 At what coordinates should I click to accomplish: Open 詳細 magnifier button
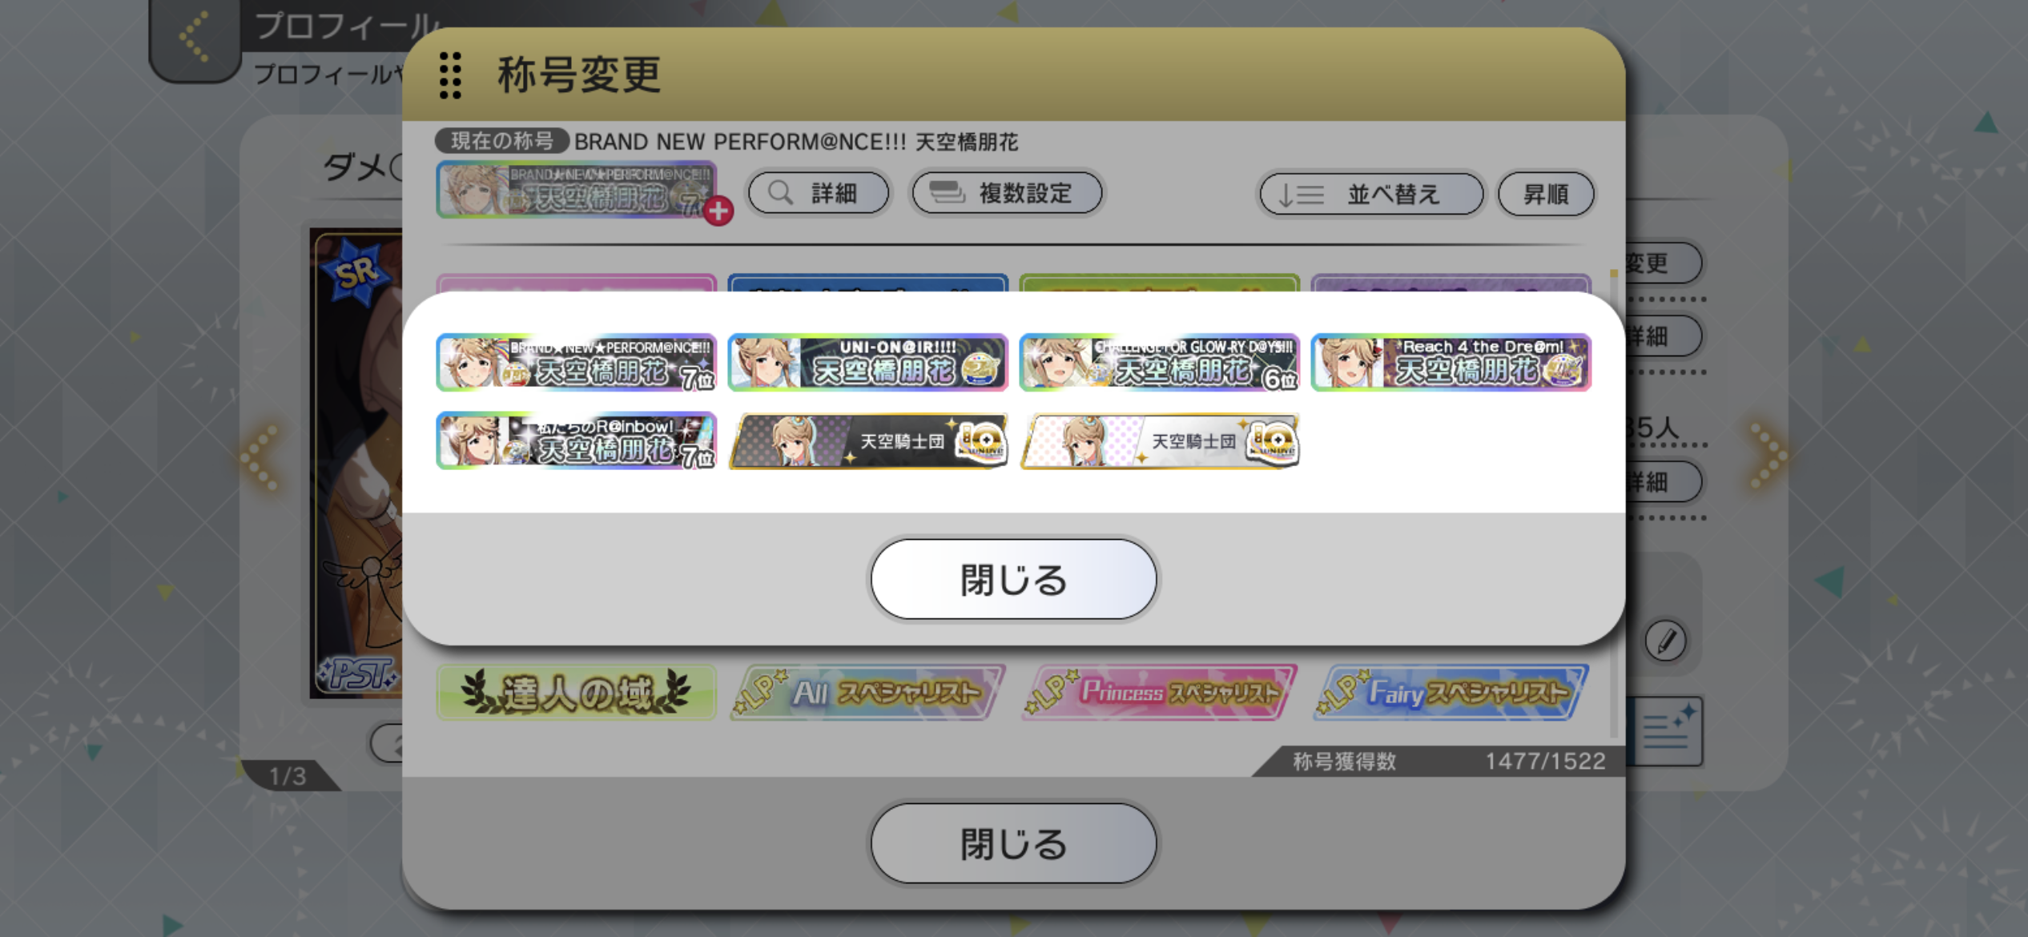click(819, 193)
